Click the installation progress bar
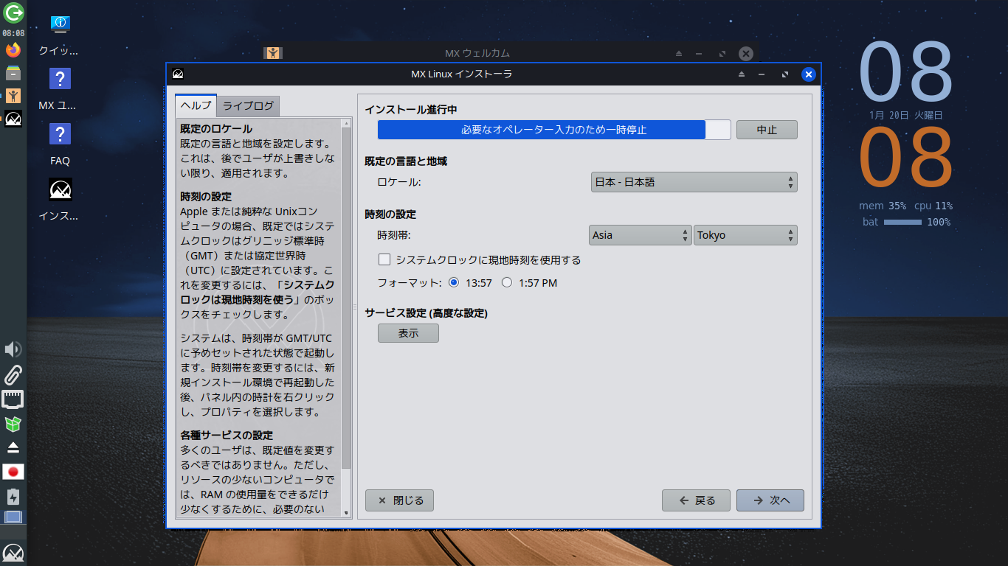 click(x=554, y=130)
